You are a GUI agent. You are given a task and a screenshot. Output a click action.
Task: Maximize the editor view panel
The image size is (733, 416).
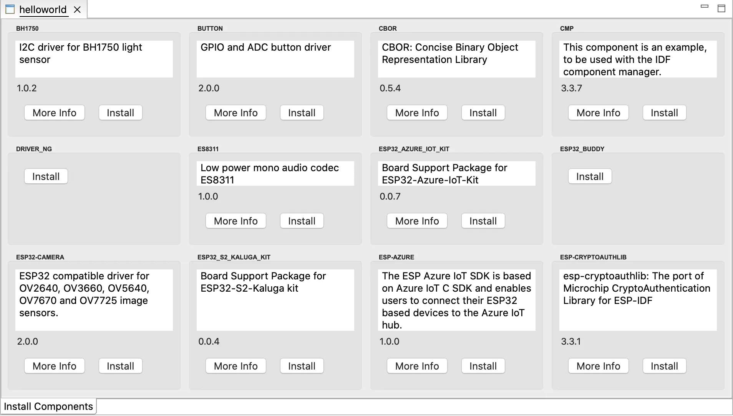(721, 8)
